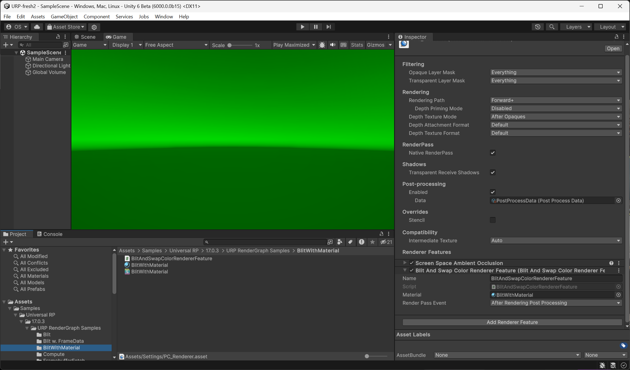The image size is (630, 370).
Task: Disable the Native RenderPass checkbox
Action: coord(493,153)
